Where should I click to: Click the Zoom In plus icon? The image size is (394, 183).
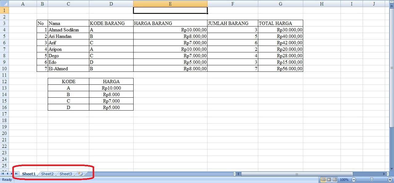(x=390, y=180)
